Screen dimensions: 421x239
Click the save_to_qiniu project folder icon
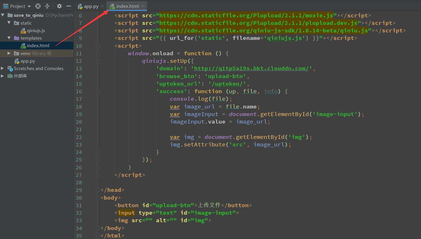pos(10,15)
